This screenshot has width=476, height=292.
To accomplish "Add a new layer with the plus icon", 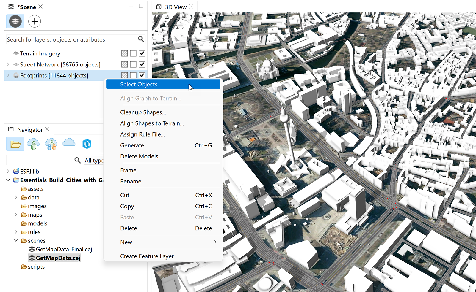I will point(34,21).
